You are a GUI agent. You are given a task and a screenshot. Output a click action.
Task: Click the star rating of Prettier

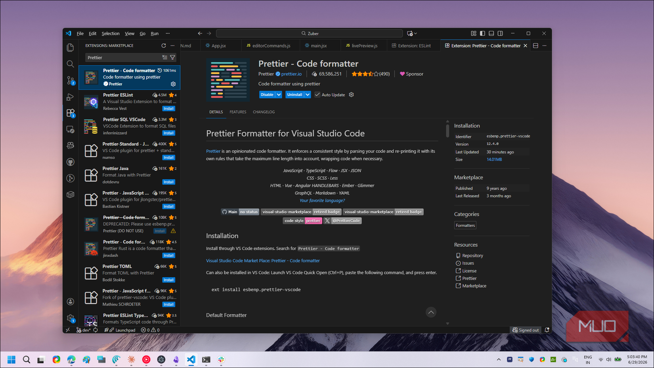(x=365, y=74)
